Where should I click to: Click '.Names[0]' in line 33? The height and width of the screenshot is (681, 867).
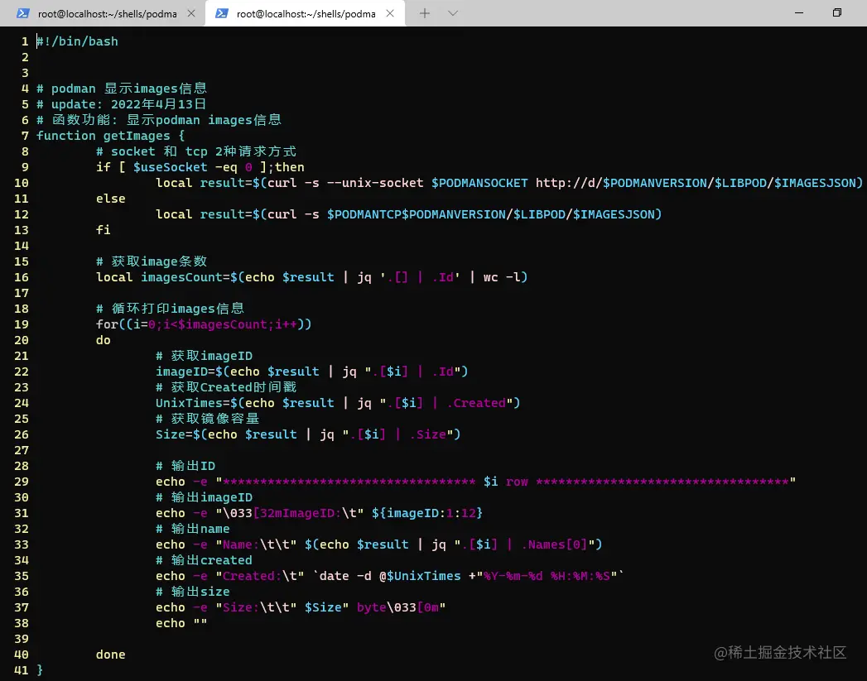[x=554, y=544]
